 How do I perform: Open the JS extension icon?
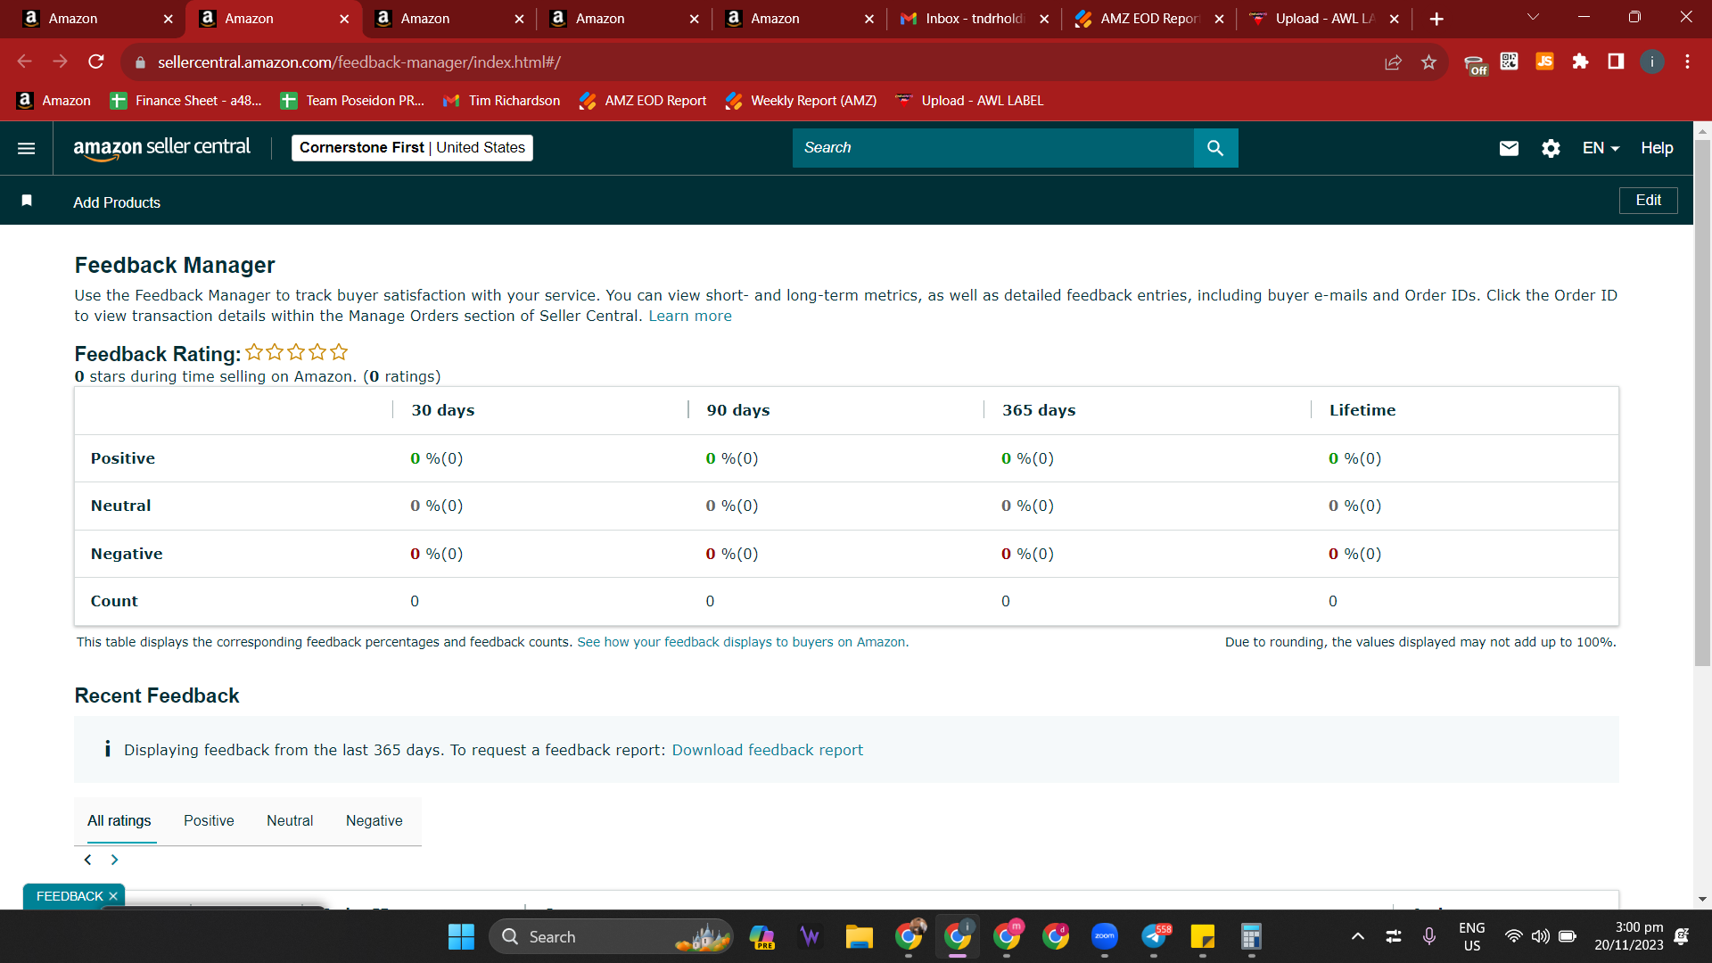(1544, 62)
